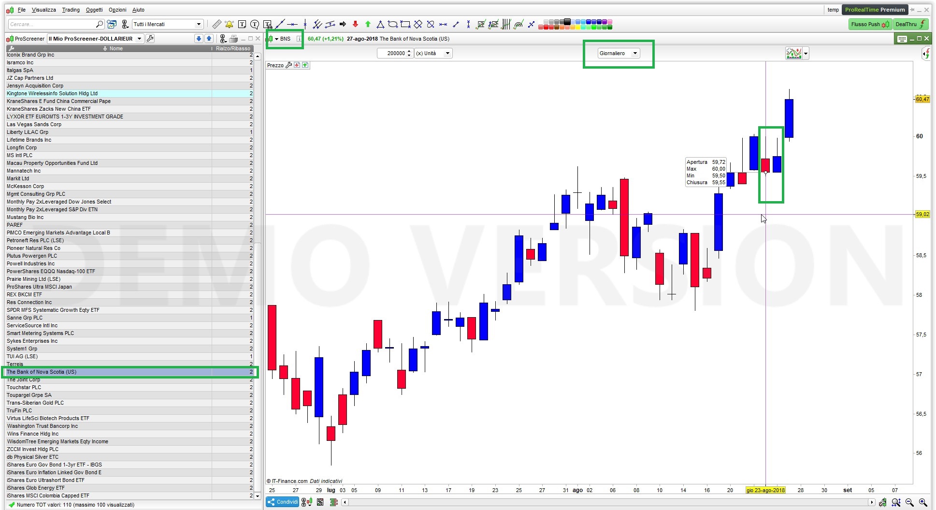The image size is (936, 510).
Task: Select the square text box tool
Action: [x=242, y=24]
